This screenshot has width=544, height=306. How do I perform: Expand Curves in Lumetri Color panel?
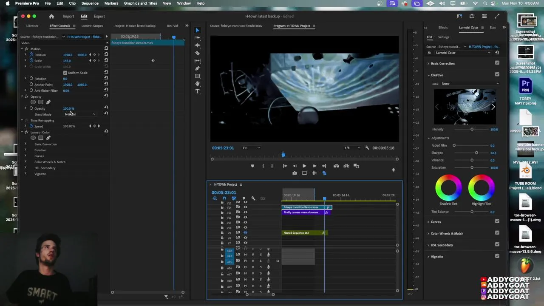point(428,222)
